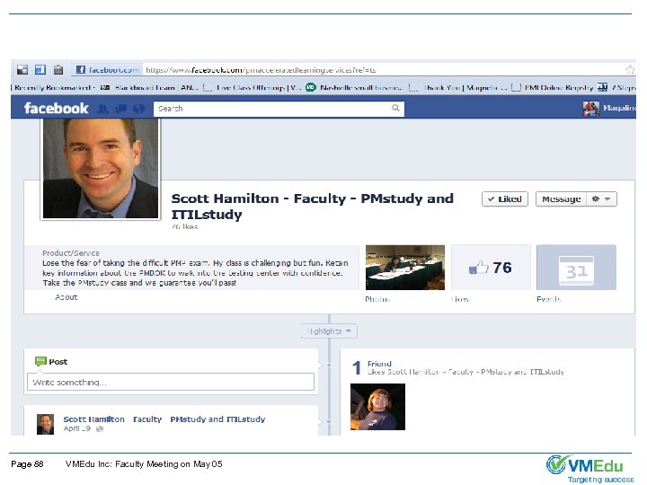Open the Events calendar tile
Screen dimensions: 647x485
576,268
